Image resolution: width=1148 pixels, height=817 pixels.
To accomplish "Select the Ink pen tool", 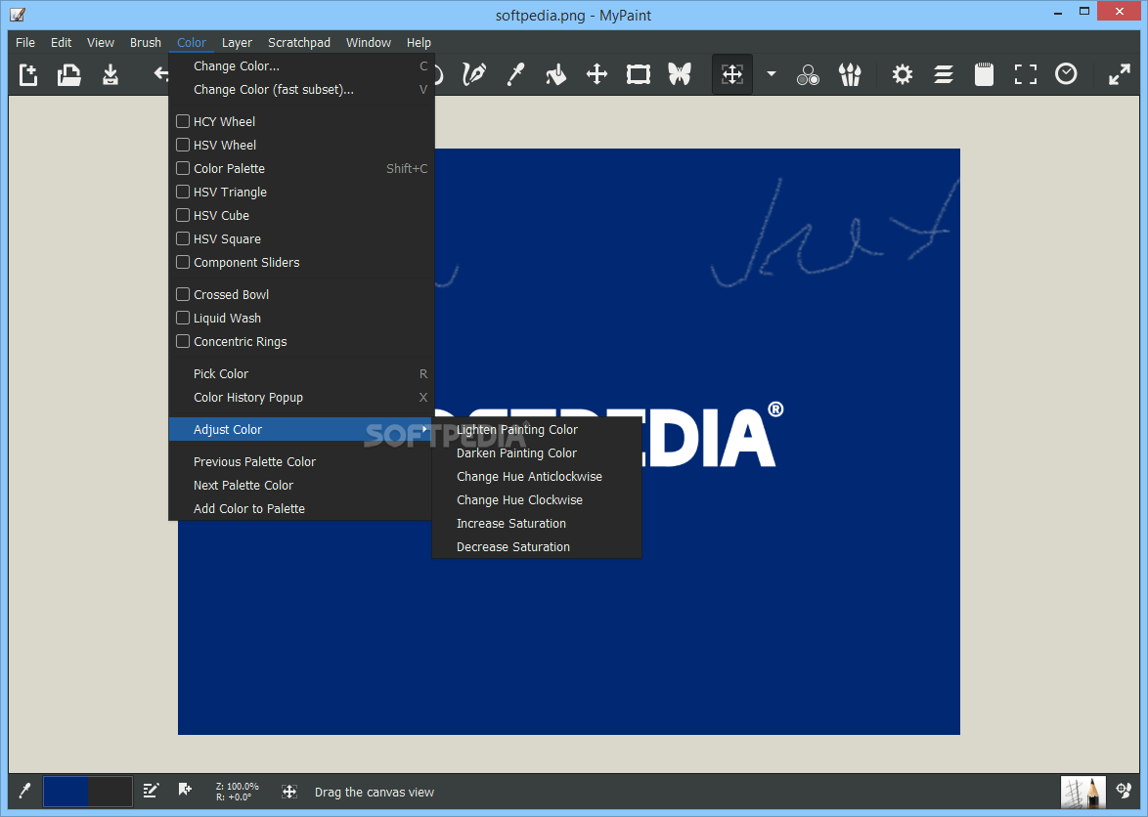I will 474,74.
